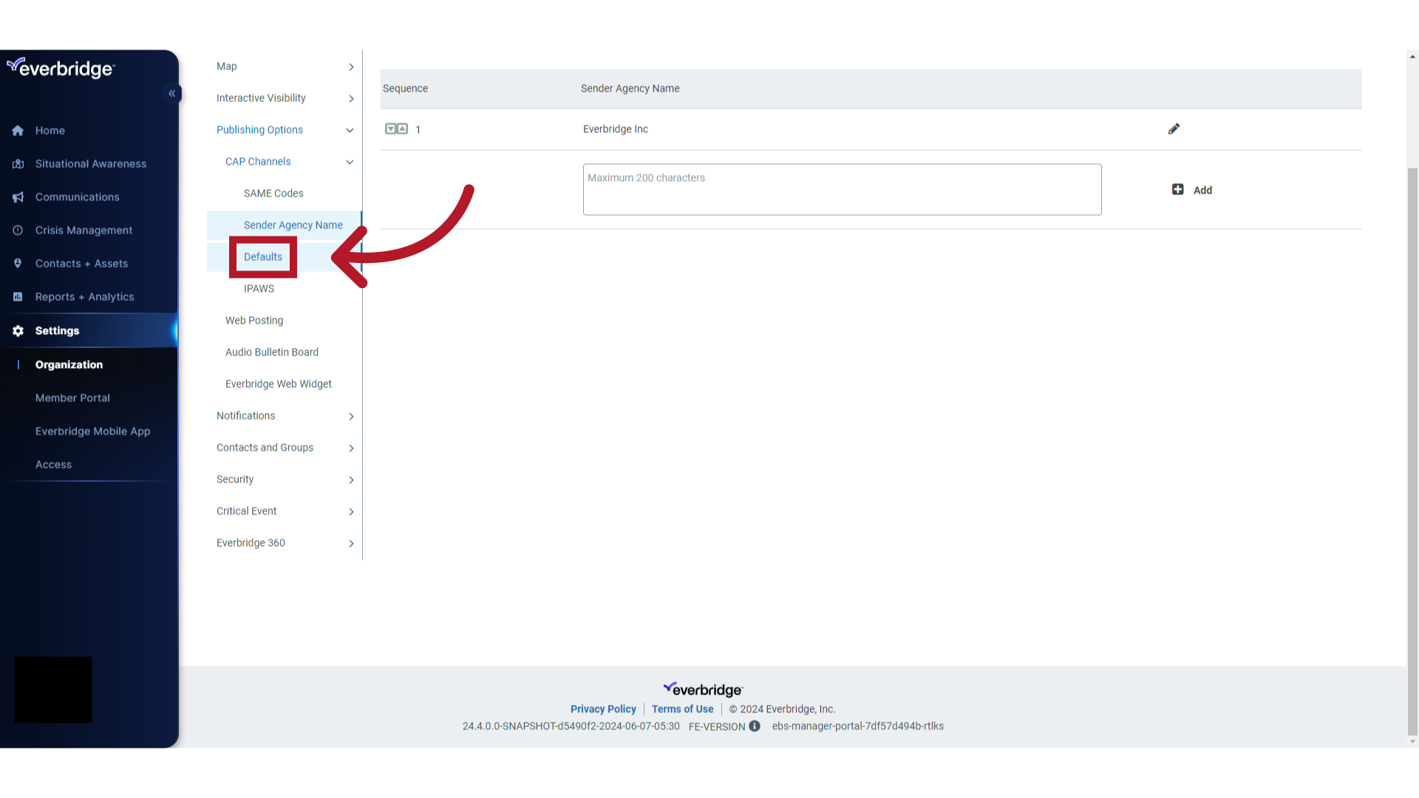The width and height of the screenshot is (1419, 798).
Task: Click the Everbridge logo in footer
Action: (x=703, y=689)
